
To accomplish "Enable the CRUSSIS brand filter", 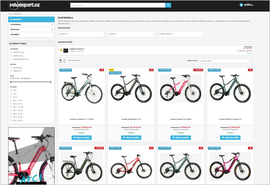I will point(11,67).
